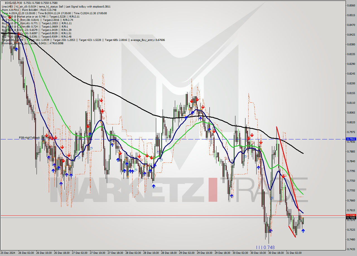Click the 0.8560 price axis label
This screenshot has height=256, width=357.
(351, 5)
